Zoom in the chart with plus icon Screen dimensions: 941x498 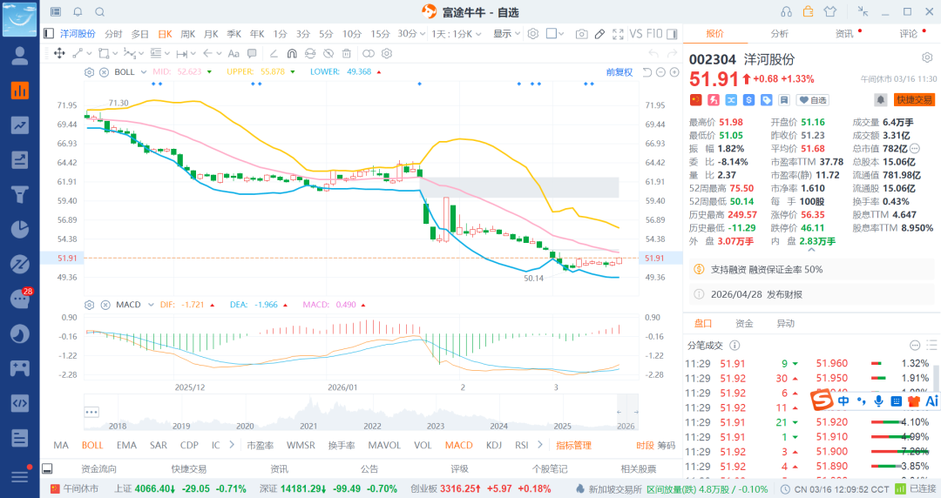point(674,72)
